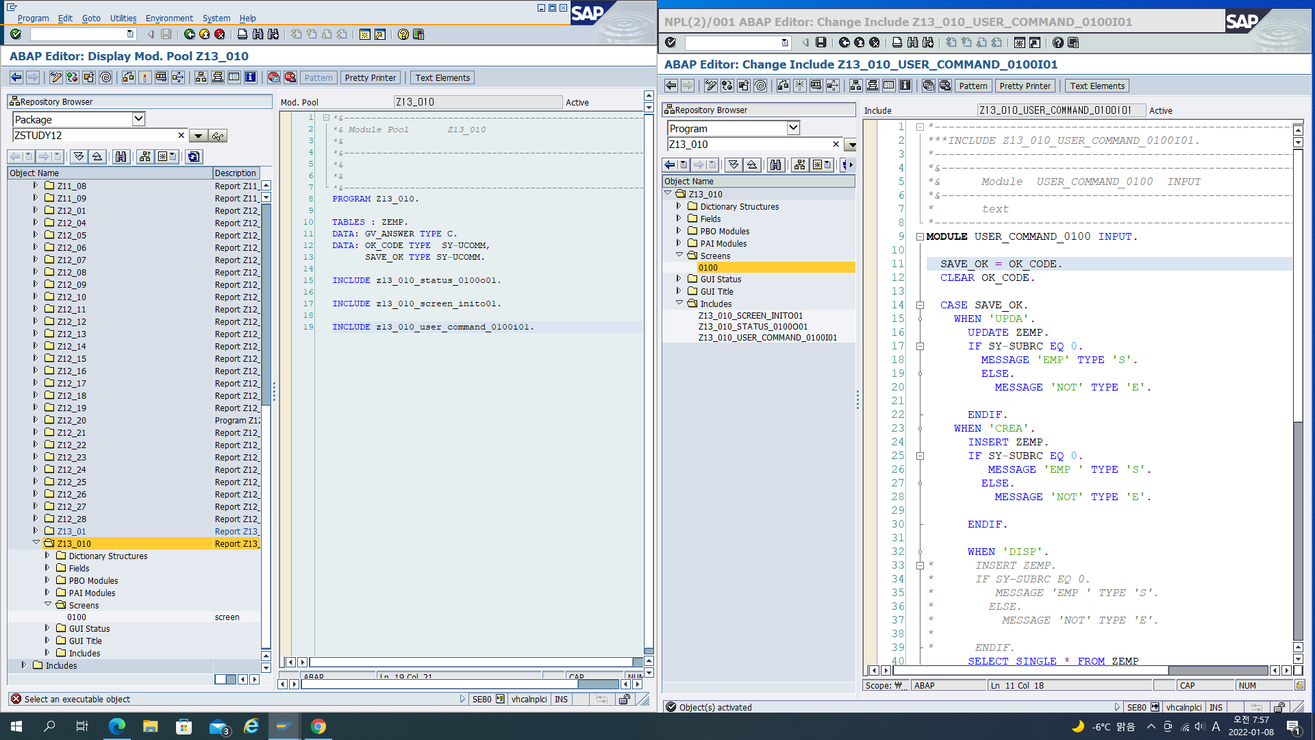Click Find binoculars icon in right repository toolbar
The height and width of the screenshot is (740, 1315).
click(x=775, y=164)
